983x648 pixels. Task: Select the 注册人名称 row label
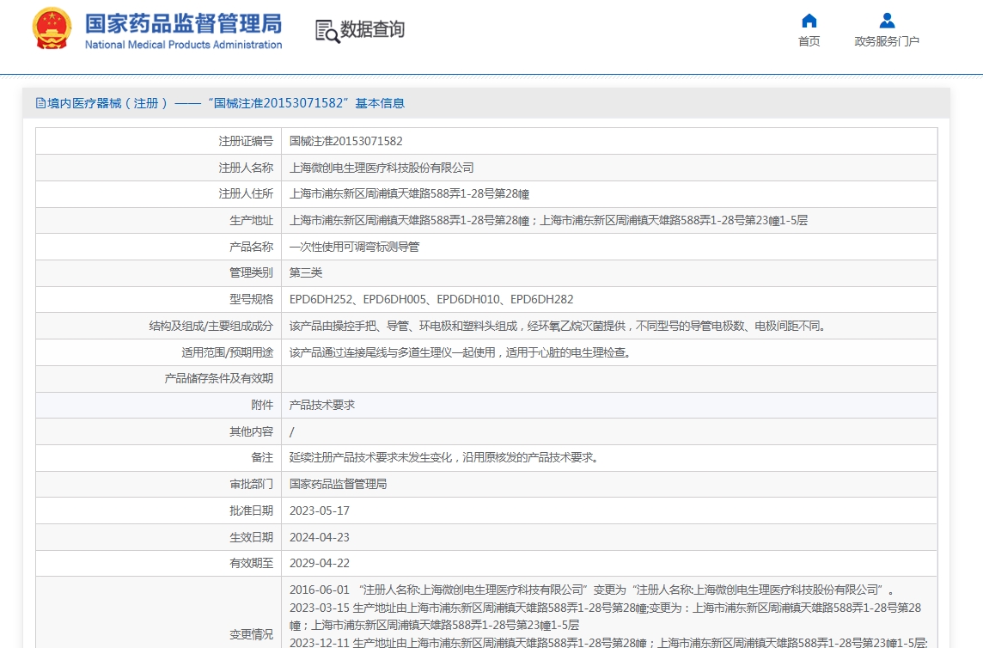click(x=246, y=168)
